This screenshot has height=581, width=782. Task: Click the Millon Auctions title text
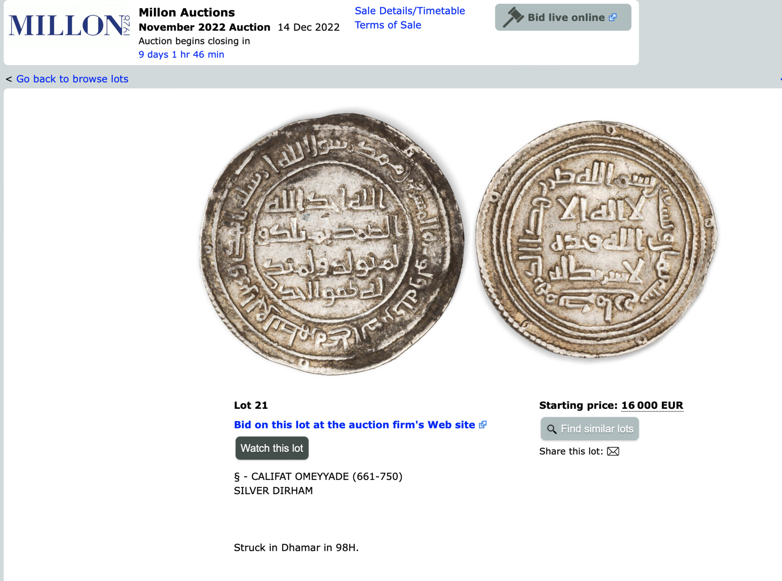tap(187, 12)
